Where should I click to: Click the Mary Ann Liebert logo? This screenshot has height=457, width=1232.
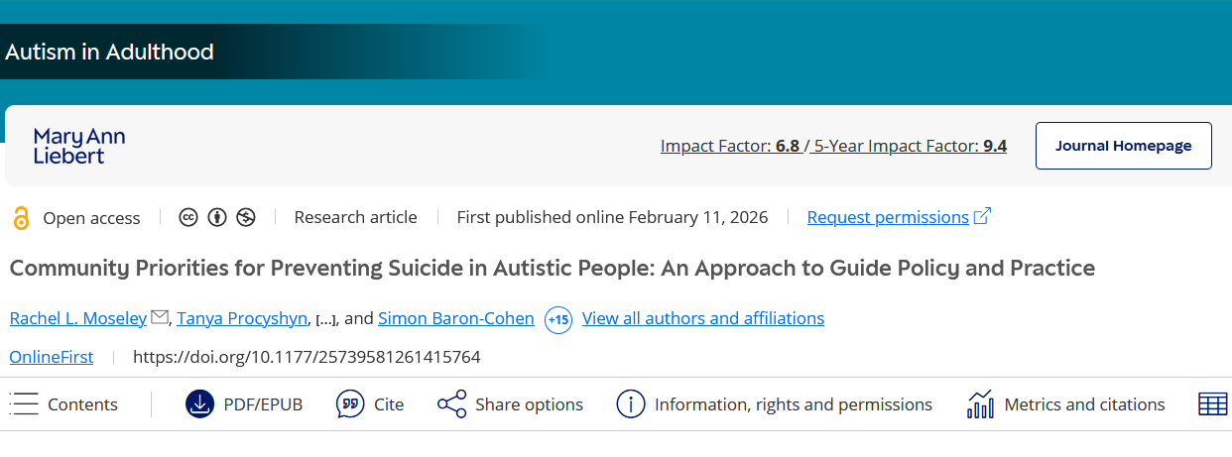(x=79, y=146)
